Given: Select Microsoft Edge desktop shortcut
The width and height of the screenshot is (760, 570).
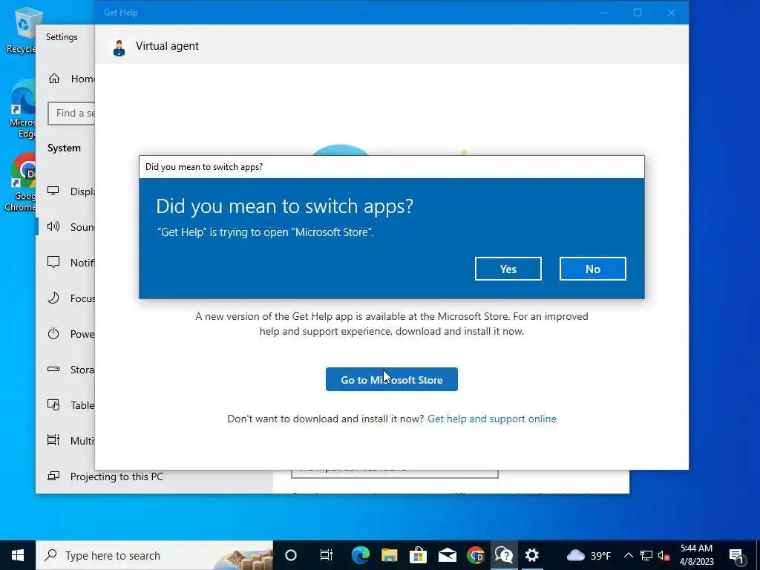Looking at the screenshot, I should 23,109.
